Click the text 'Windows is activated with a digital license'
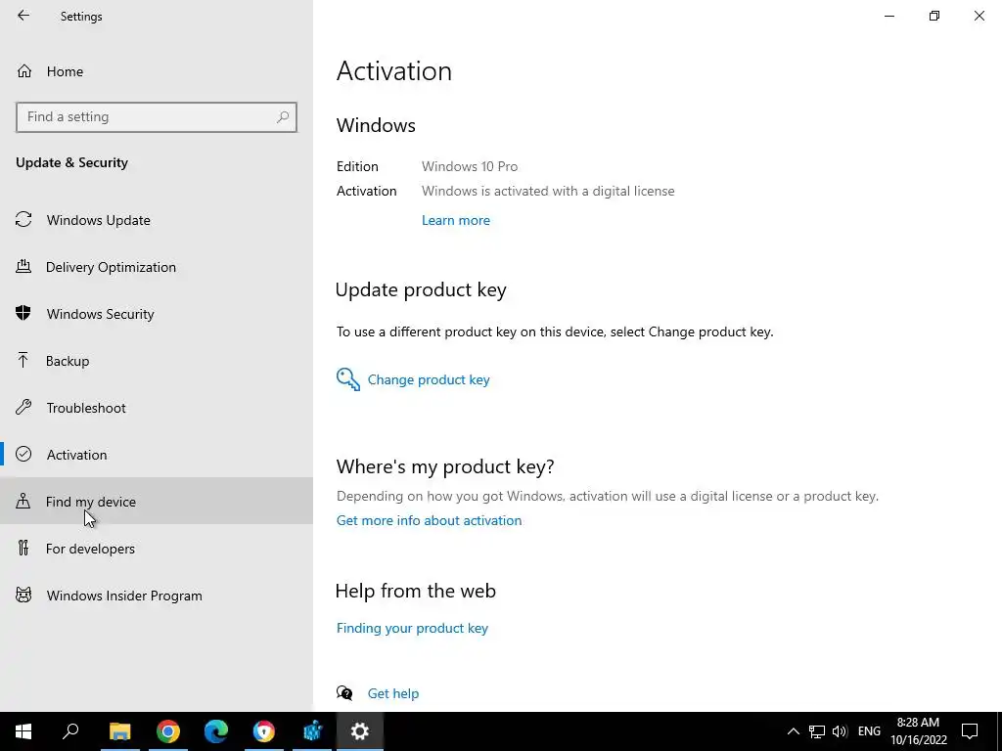Image resolution: width=1002 pixels, height=751 pixels. click(548, 191)
